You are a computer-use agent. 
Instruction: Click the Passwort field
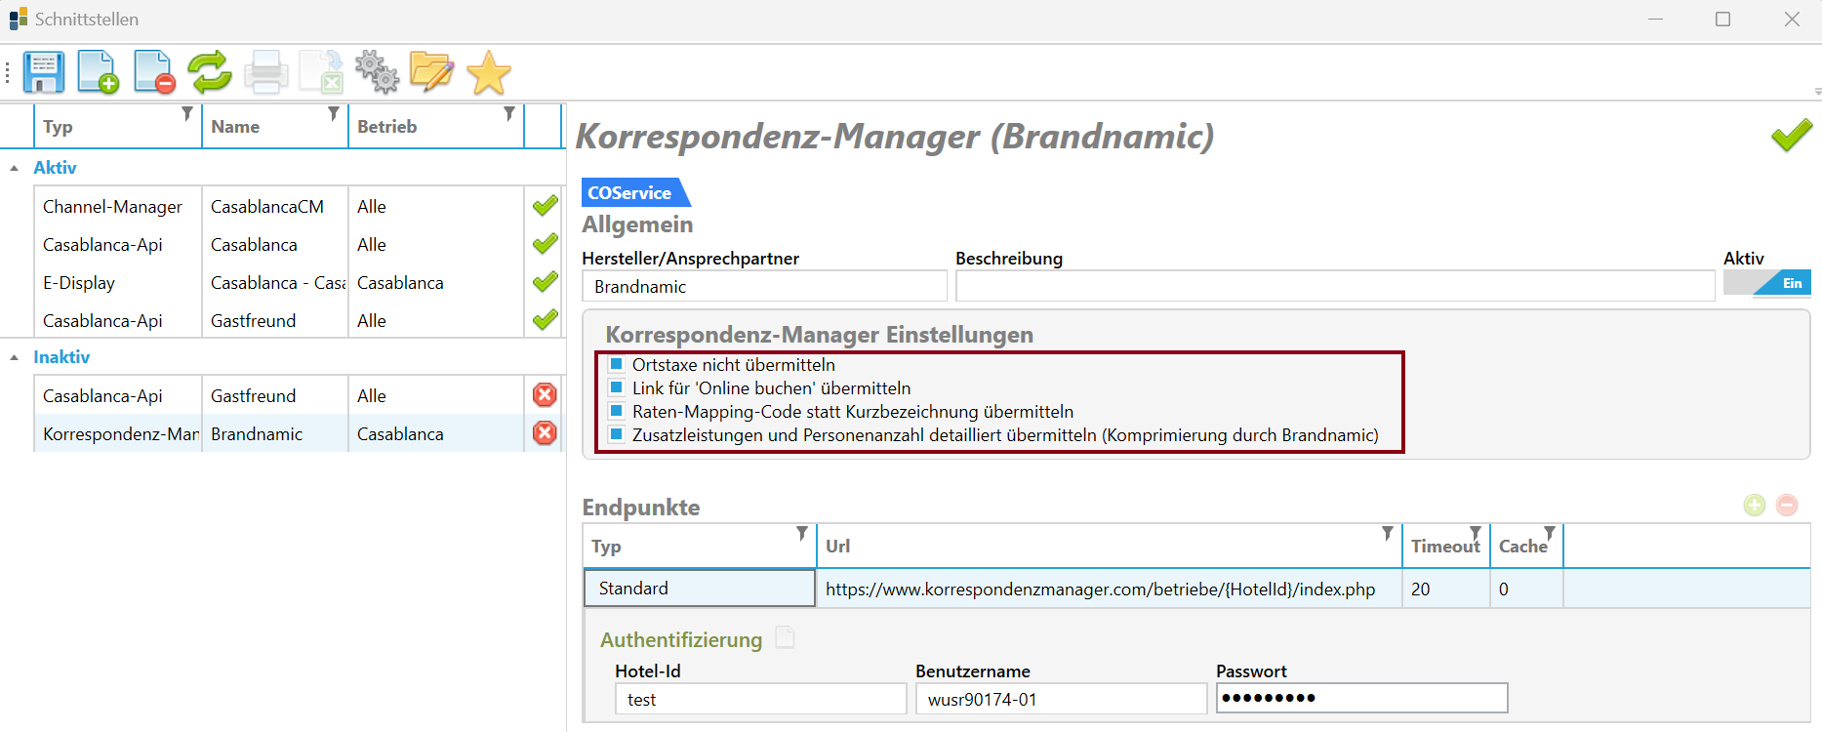(x=1362, y=698)
